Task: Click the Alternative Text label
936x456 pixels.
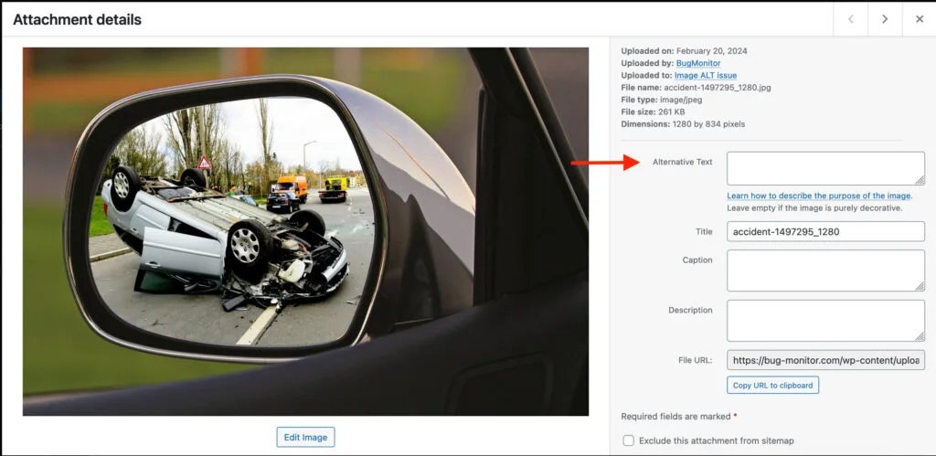Action: coord(682,162)
